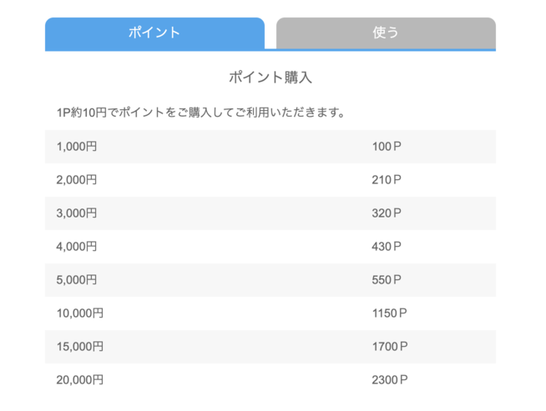Click the 2300P points value
546x411 pixels.
390,380
